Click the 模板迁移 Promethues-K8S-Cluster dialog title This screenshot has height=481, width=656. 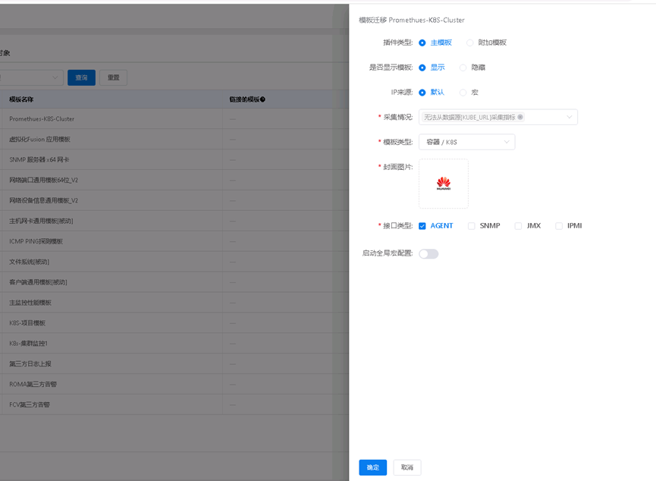pos(412,20)
